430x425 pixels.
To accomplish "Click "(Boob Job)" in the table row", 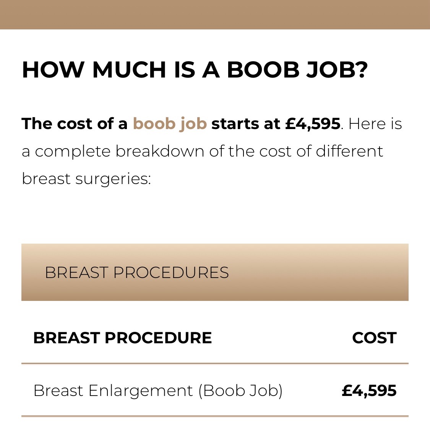I will [x=240, y=391].
